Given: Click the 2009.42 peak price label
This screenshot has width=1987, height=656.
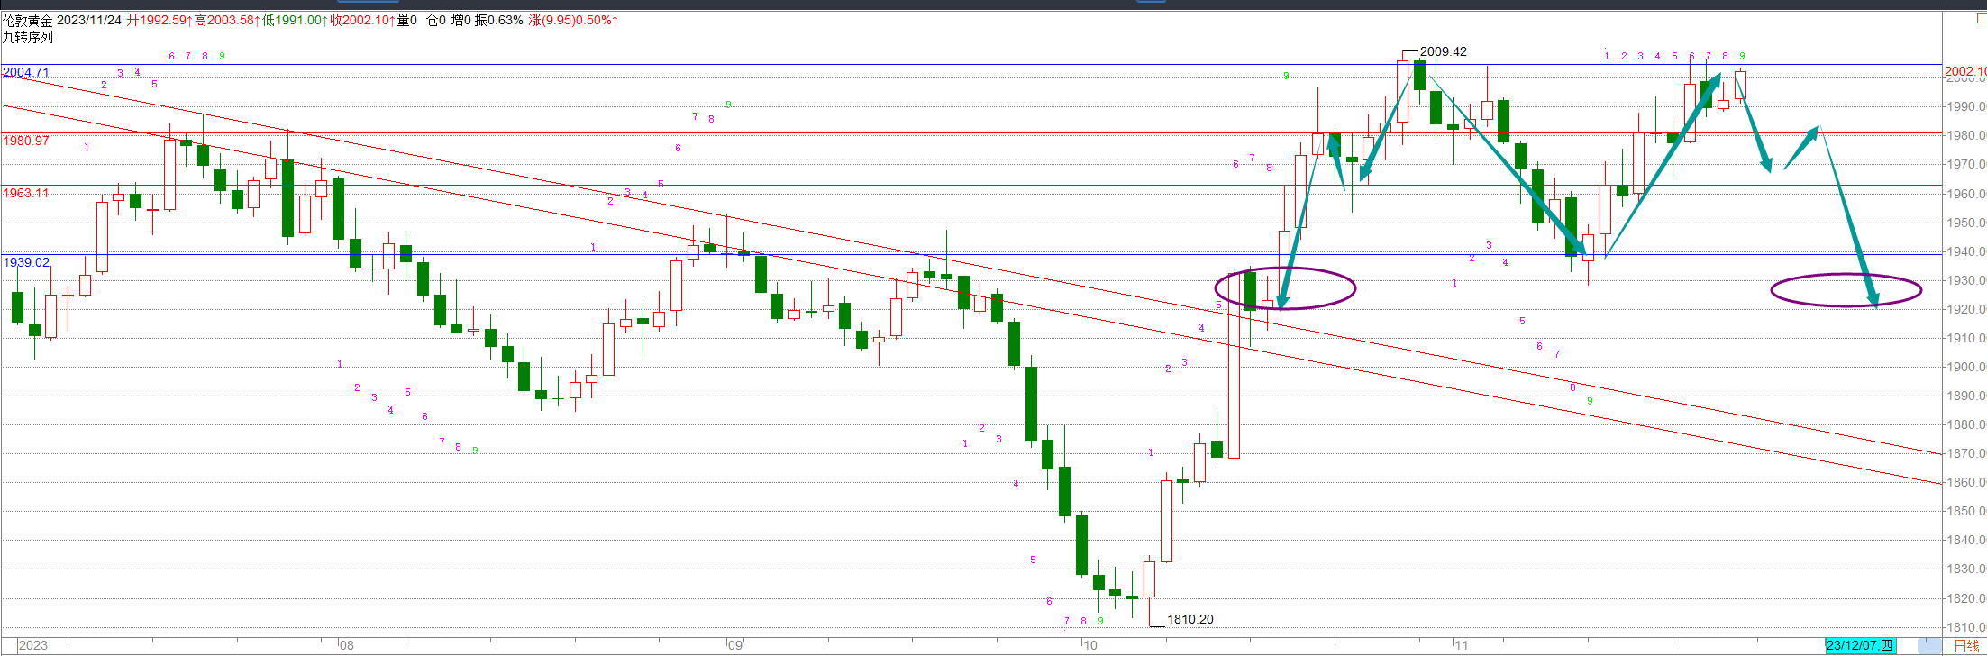Looking at the screenshot, I should pyautogui.click(x=1444, y=51).
